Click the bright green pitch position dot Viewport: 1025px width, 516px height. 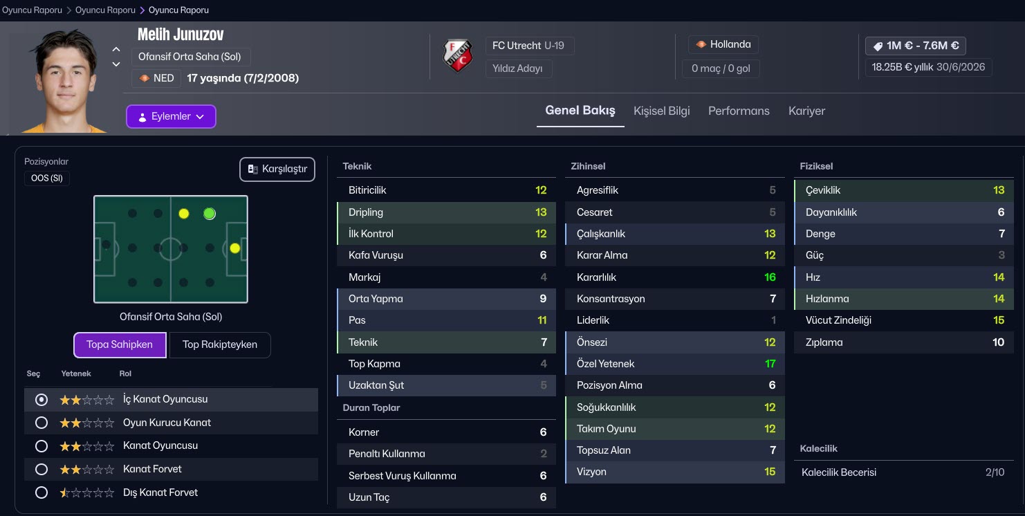210,214
